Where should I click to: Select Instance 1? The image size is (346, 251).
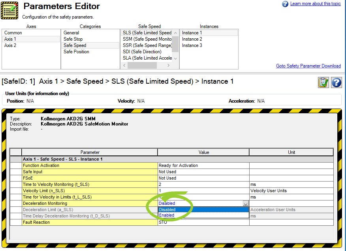click(x=209, y=33)
